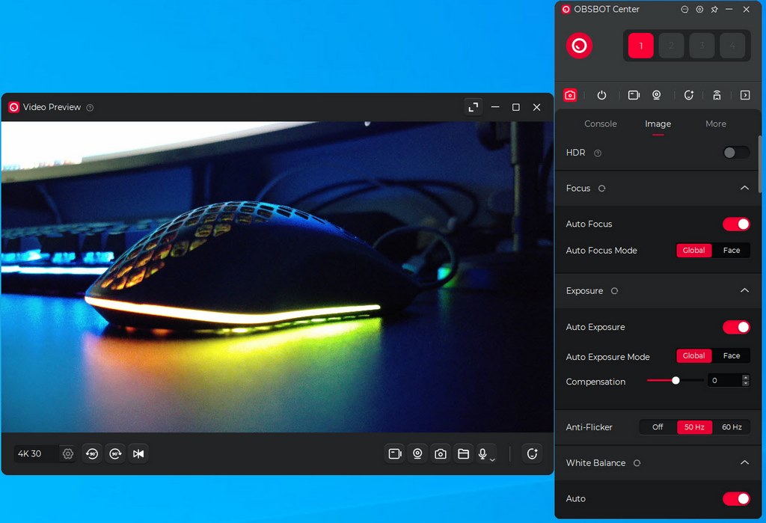Mirror flip the video preview
This screenshot has width=766, height=523.
point(138,454)
